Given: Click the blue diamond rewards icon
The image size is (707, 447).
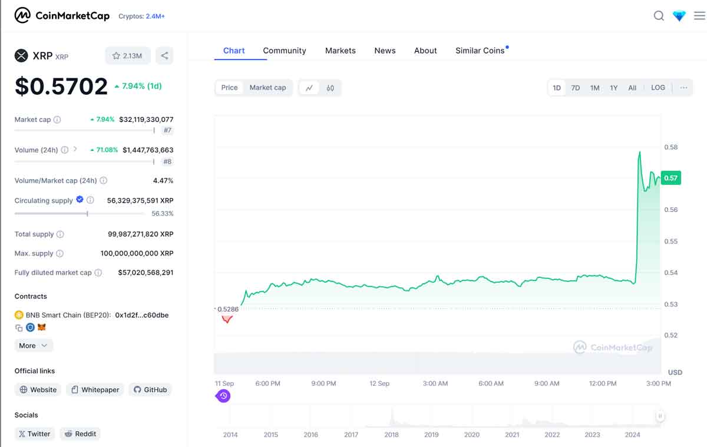Looking at the screenshot, I should [679, 16].
